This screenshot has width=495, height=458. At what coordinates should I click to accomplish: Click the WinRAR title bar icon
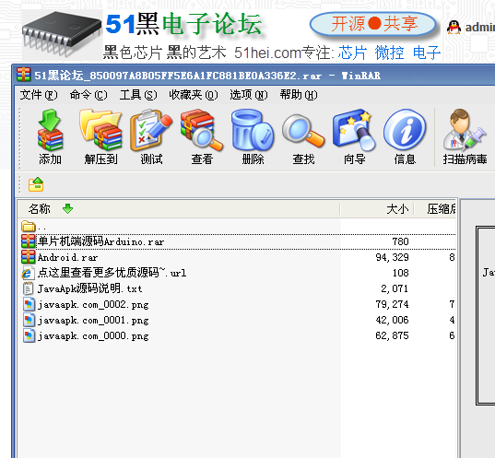click(x=24, y=75)
